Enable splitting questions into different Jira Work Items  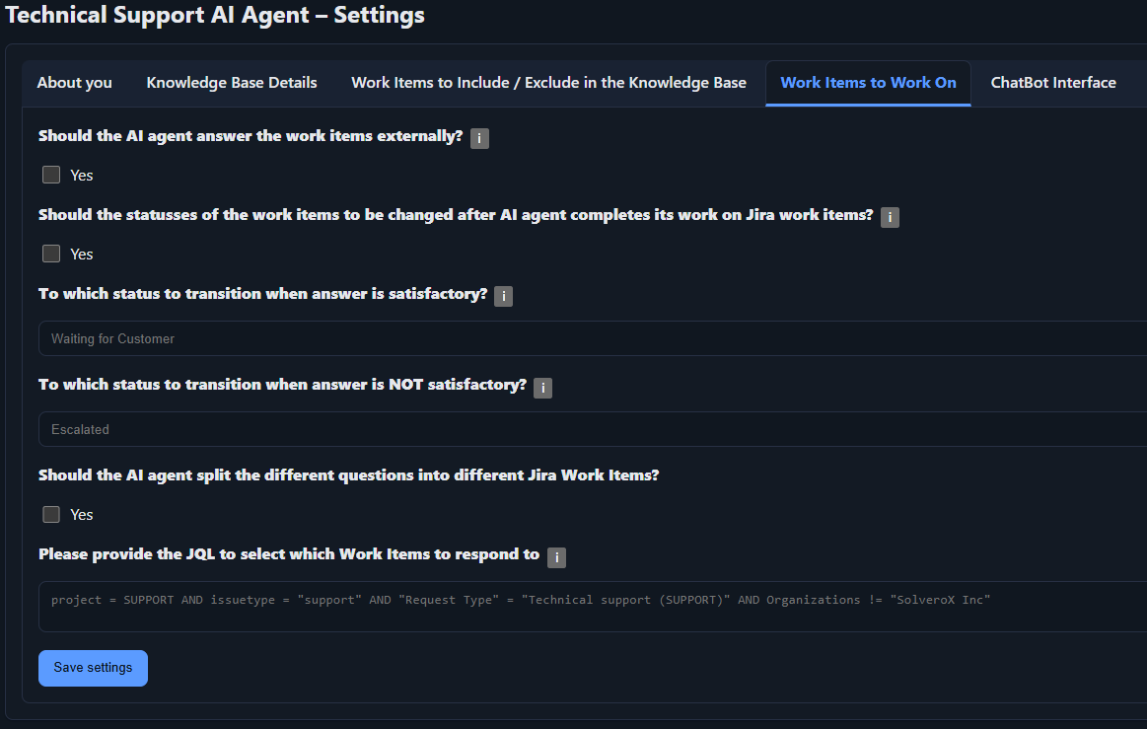(50, 513)
